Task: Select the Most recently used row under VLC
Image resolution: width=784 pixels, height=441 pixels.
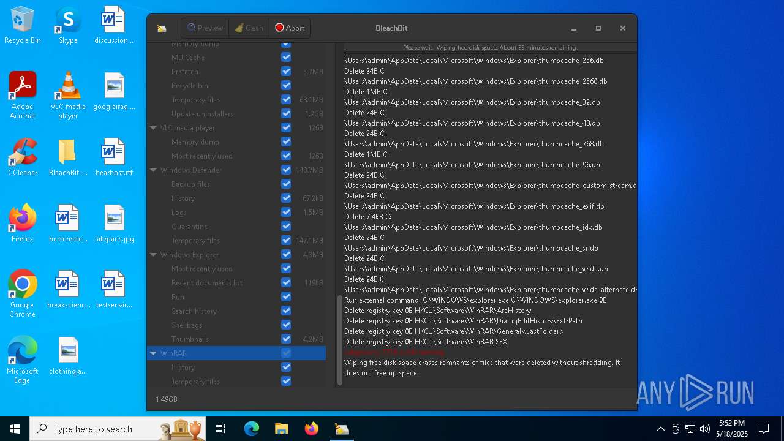Action: point(236,156)
